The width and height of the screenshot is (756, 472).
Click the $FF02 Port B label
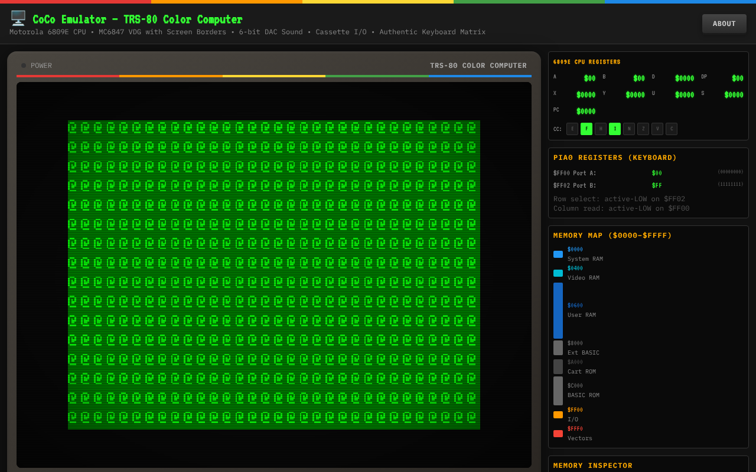click(x=575, y=186)
